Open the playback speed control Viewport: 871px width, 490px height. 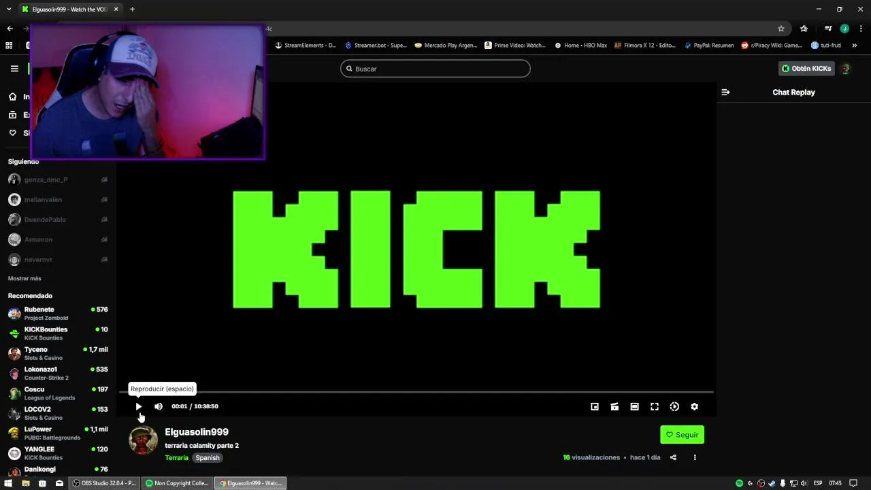click(x=674, y=406)
